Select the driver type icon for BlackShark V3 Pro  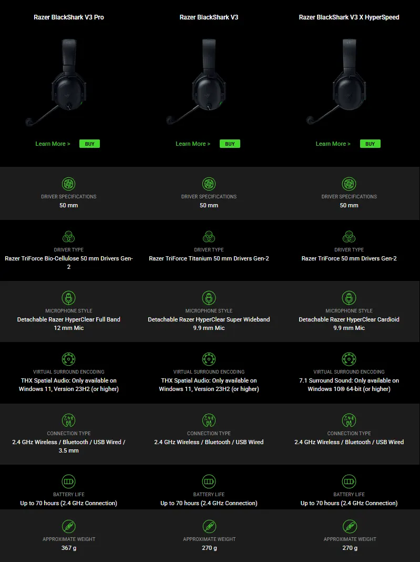68,237
